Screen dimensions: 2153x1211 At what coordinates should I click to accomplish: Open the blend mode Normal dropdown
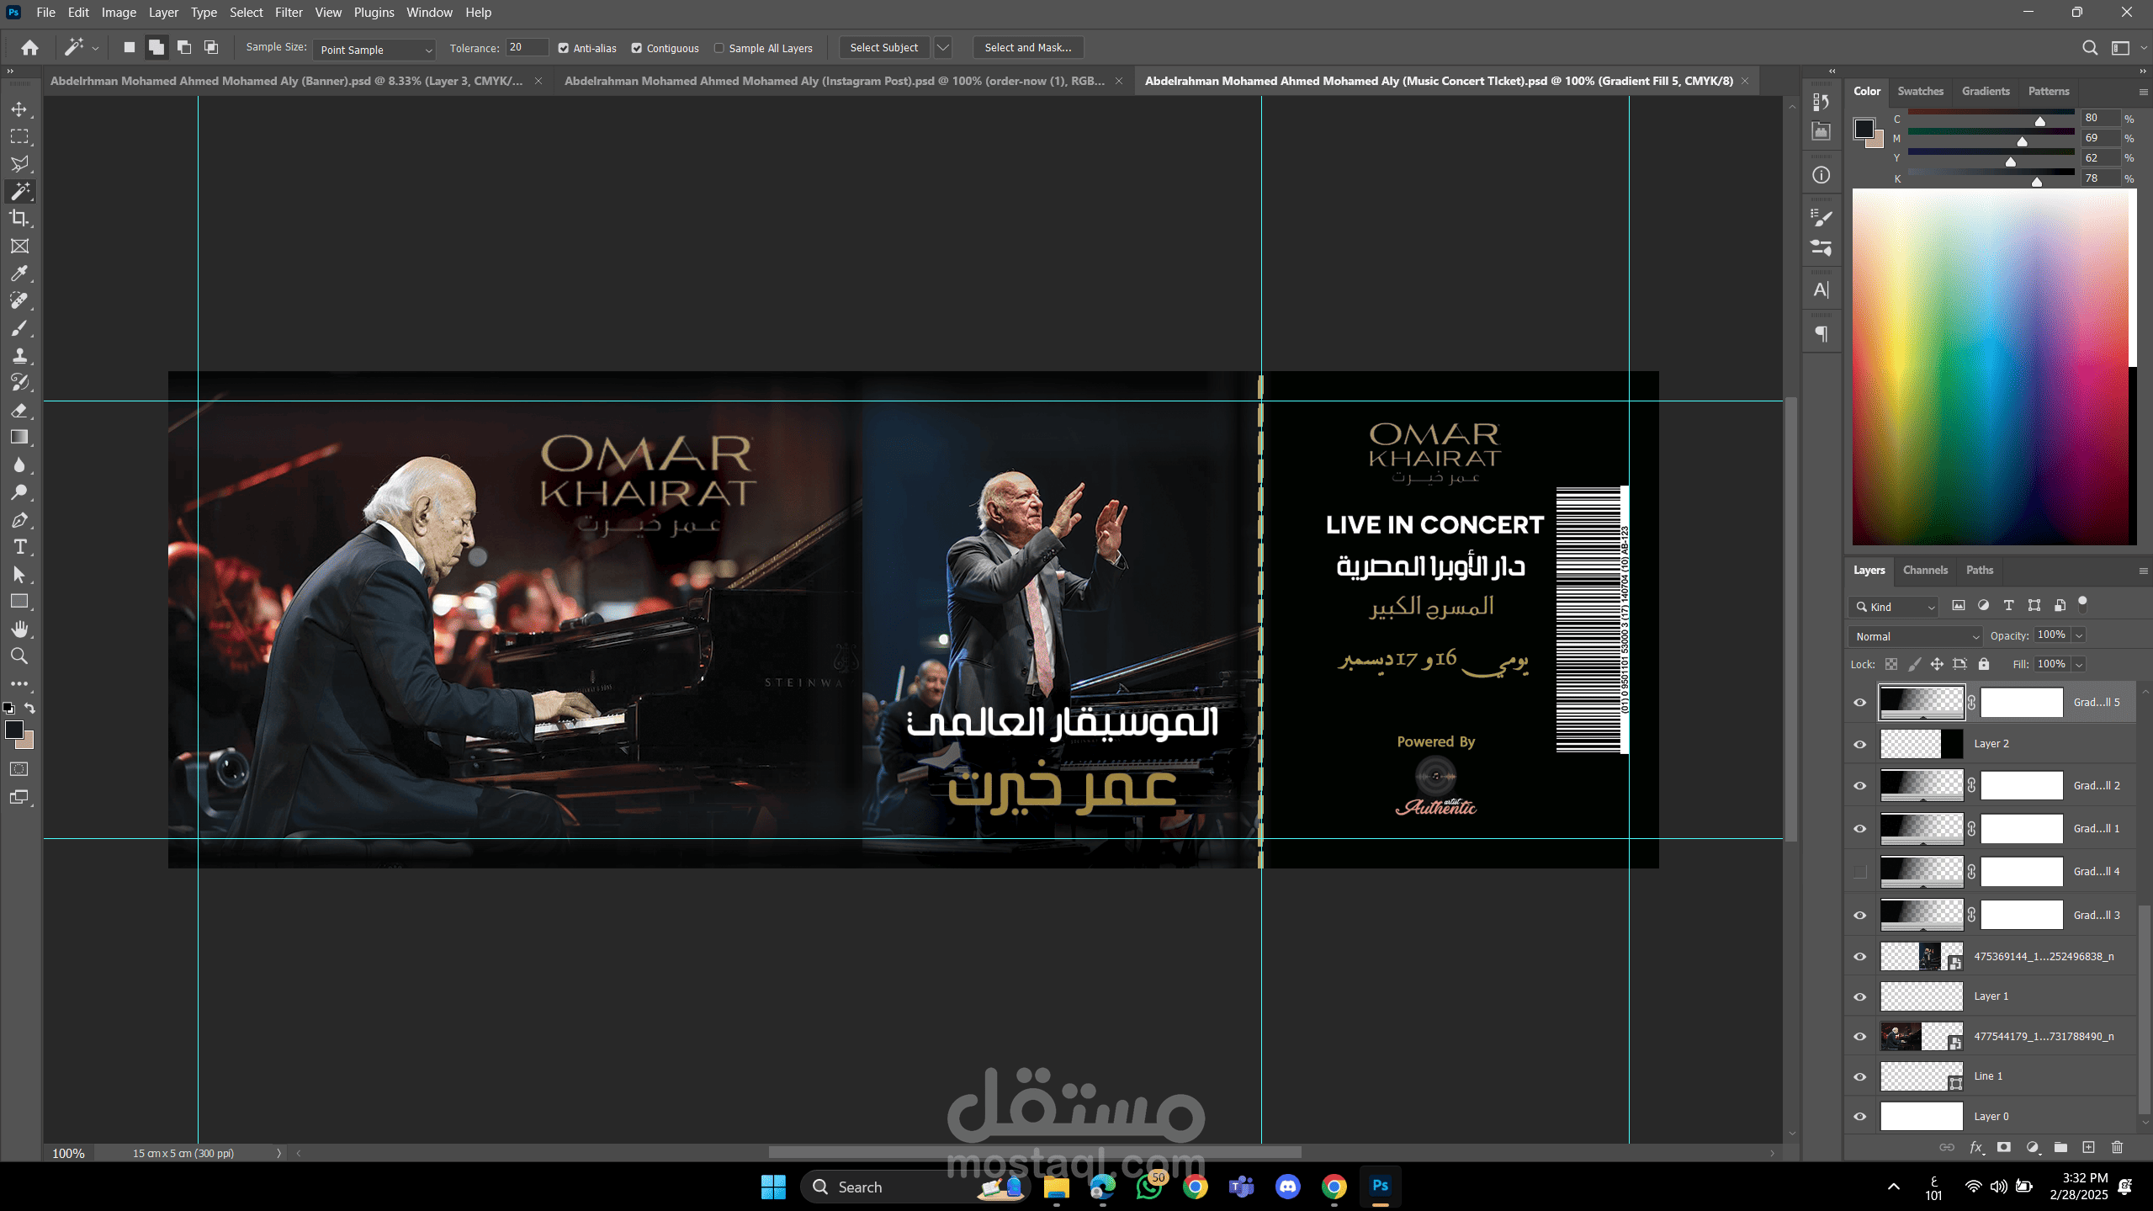(1916, 636)
